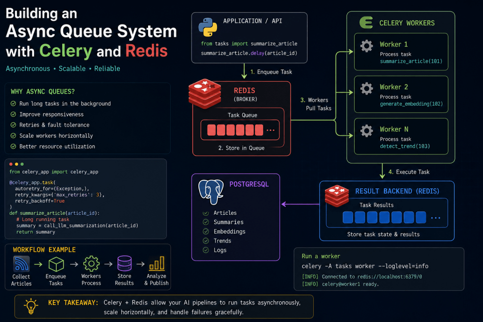
Task: Click the check icon beside Trends
Action: tap(206, 241)
